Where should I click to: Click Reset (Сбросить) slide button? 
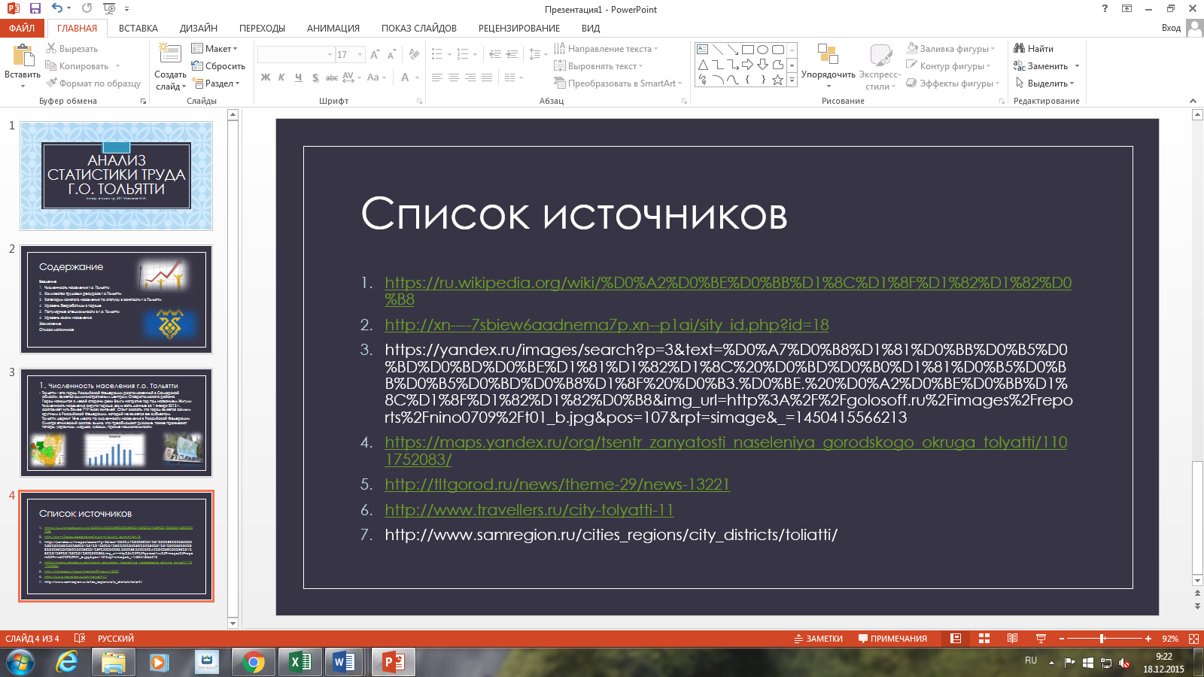[x=218, y=66]
